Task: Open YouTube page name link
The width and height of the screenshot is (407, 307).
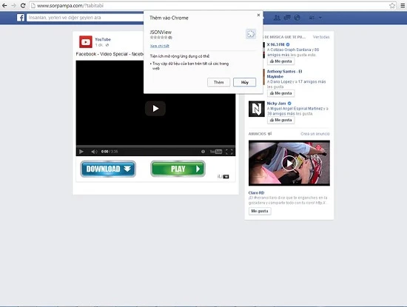Action: (103, 39)
